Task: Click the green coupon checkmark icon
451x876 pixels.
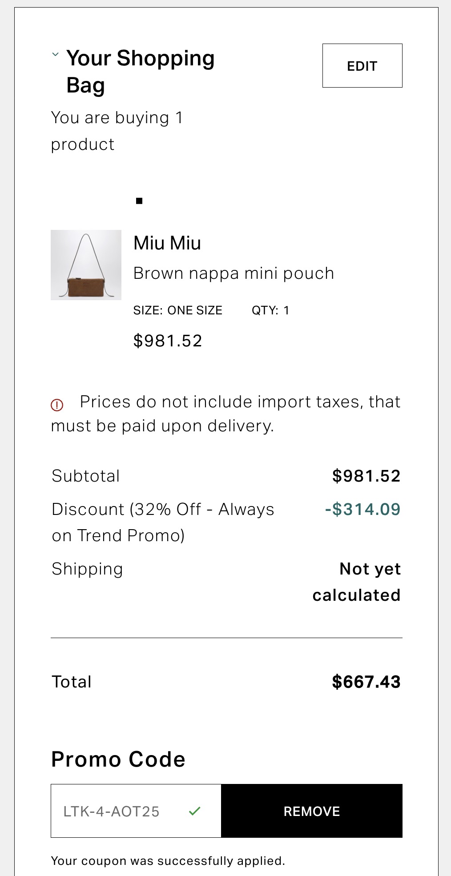Action: tap(195, 811)
